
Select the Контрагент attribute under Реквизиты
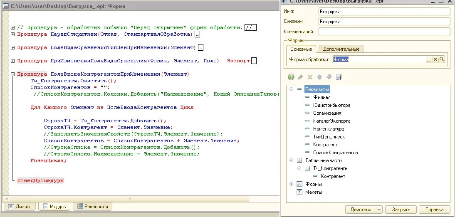tap(325, 145)
